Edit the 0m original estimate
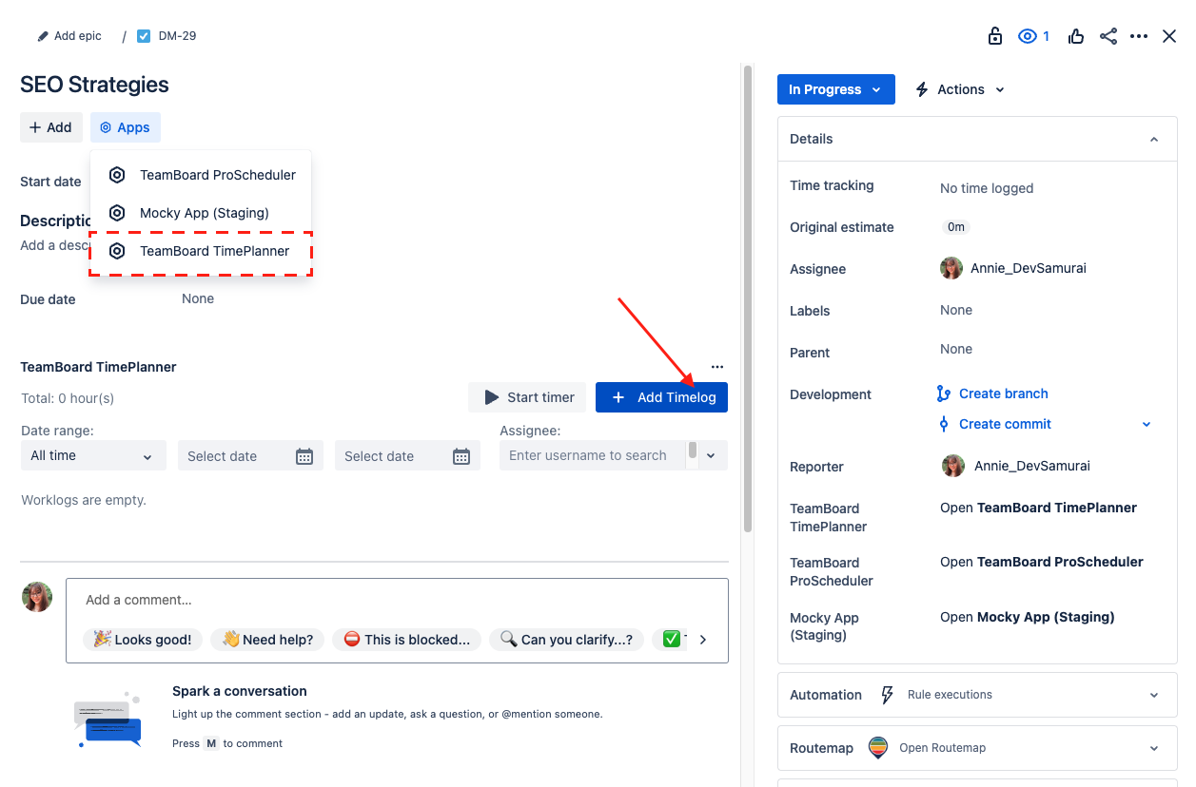Viewport: 1196px width, 787px height. tap(955, 227)
